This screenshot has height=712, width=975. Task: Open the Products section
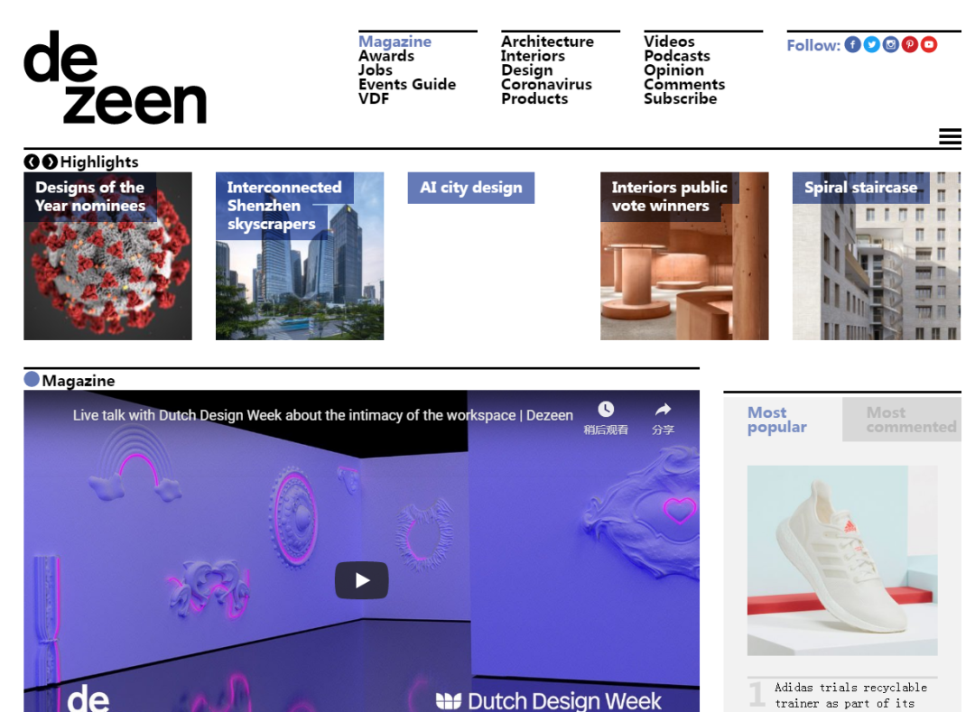coord(534,98)
